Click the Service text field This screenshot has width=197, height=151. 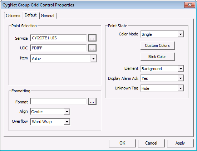tap(58, 38)
